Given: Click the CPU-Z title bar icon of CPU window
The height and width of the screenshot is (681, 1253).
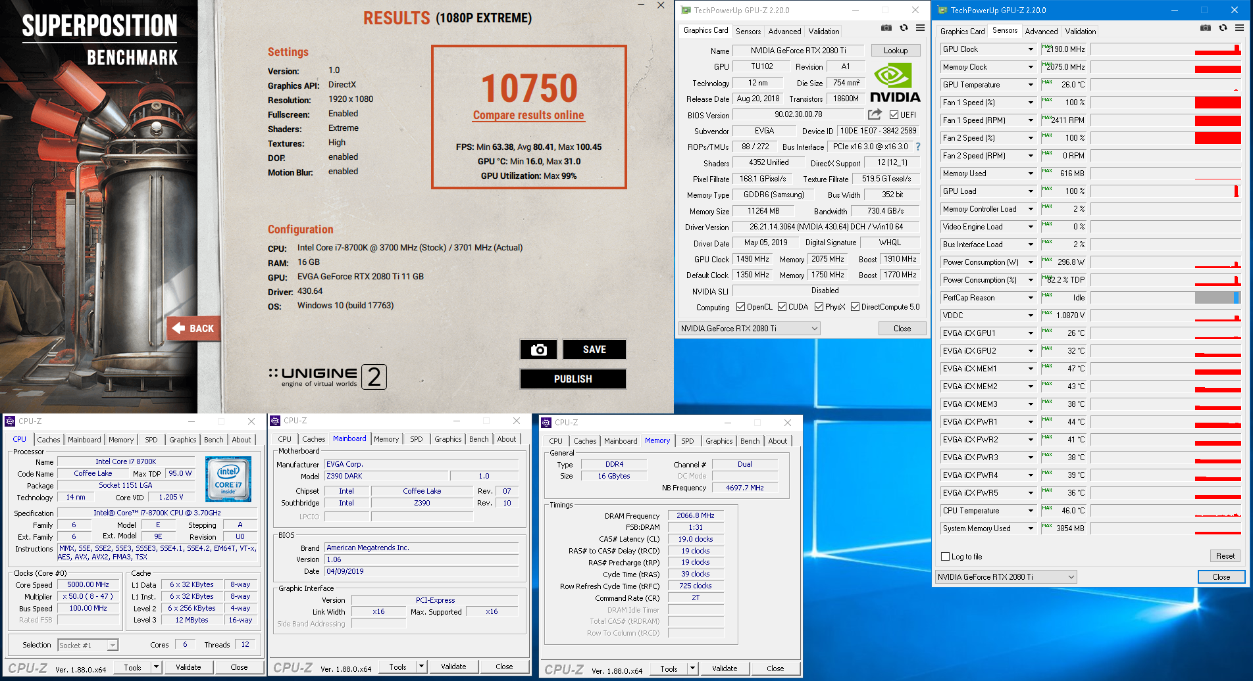Looking at the screenshot, I should coord(10,421).
